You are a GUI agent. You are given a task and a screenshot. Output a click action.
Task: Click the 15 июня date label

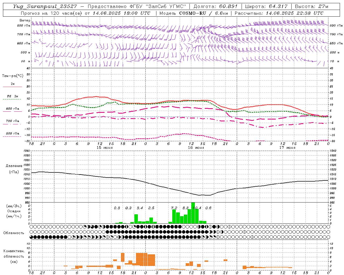click(x=105, y=148)
